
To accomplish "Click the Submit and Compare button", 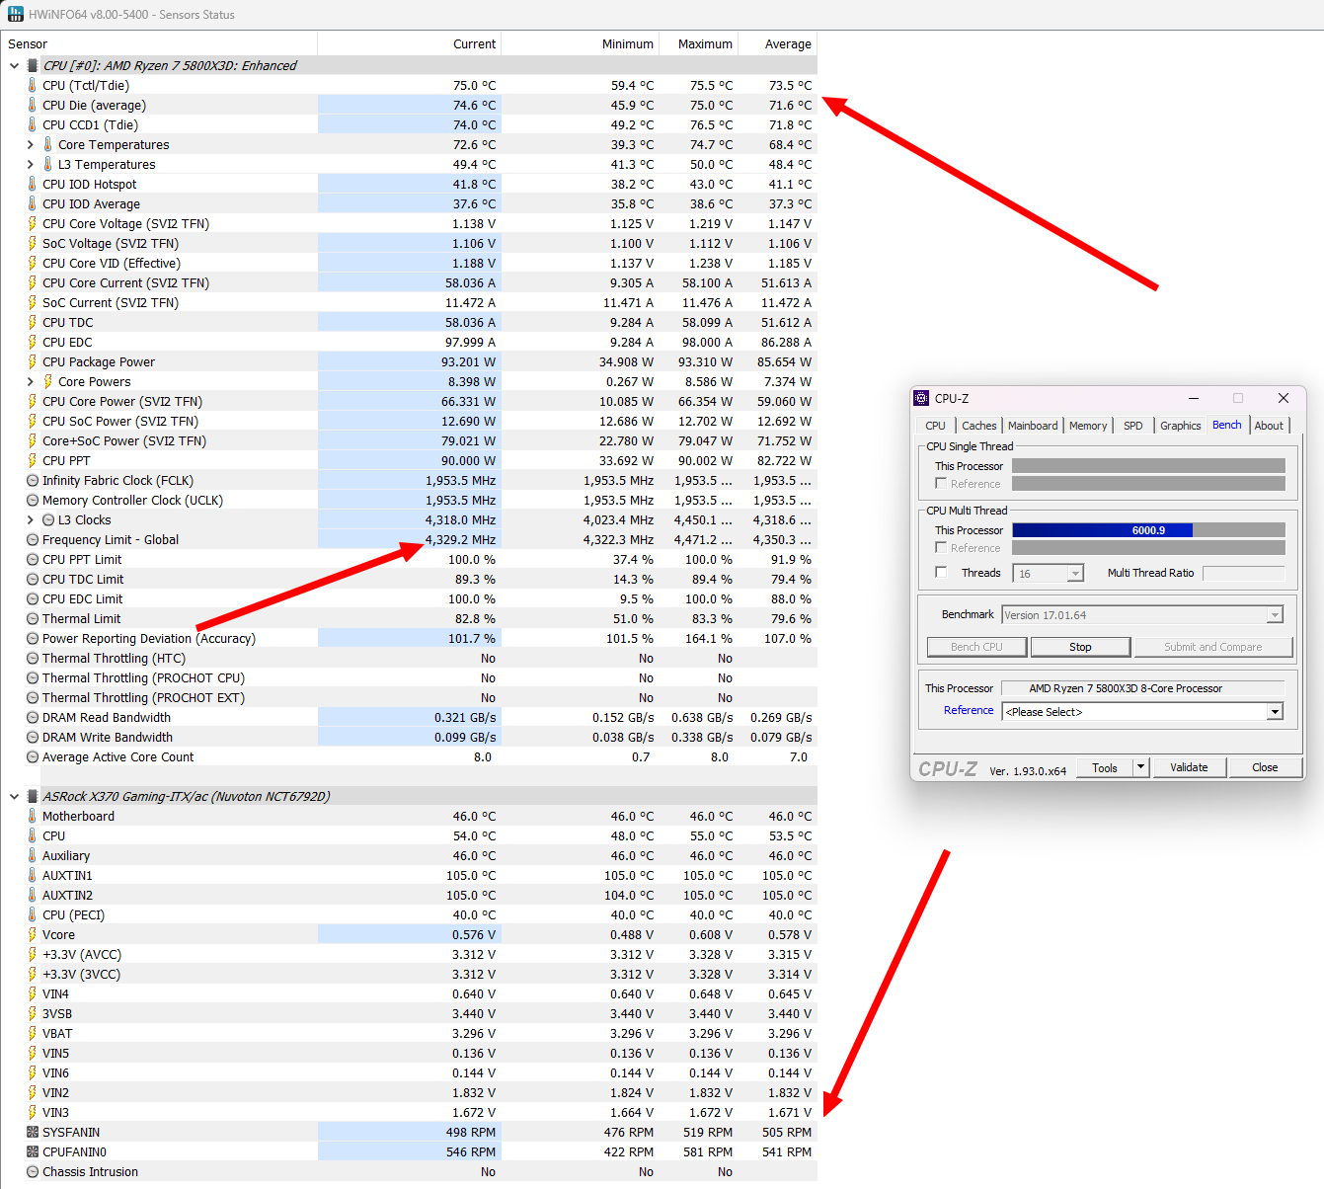I will pyautogui.click(x=1213, y=647).
